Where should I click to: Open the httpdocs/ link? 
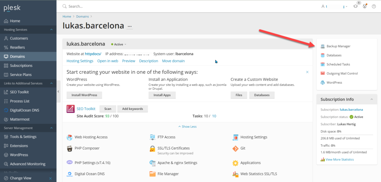(x=93, y=54)
